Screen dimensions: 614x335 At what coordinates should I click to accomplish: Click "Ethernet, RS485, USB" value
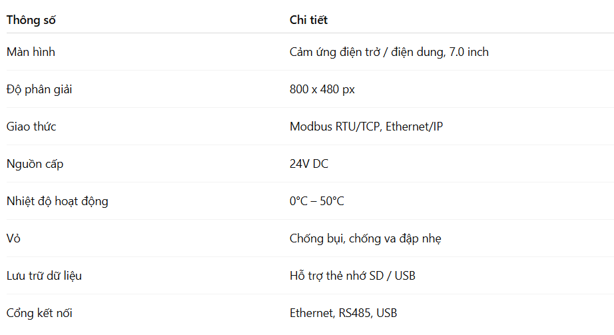(x=344, y=312)
